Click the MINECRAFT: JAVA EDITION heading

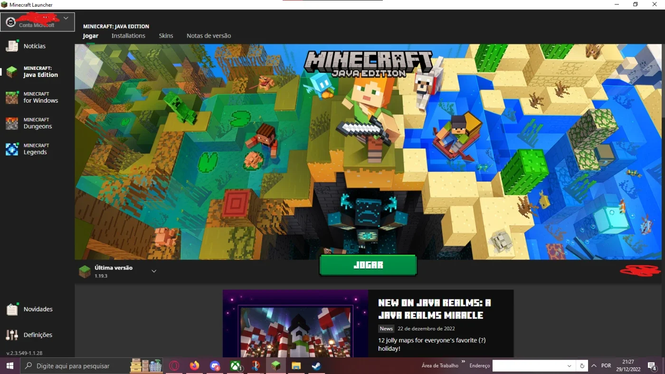116,27
